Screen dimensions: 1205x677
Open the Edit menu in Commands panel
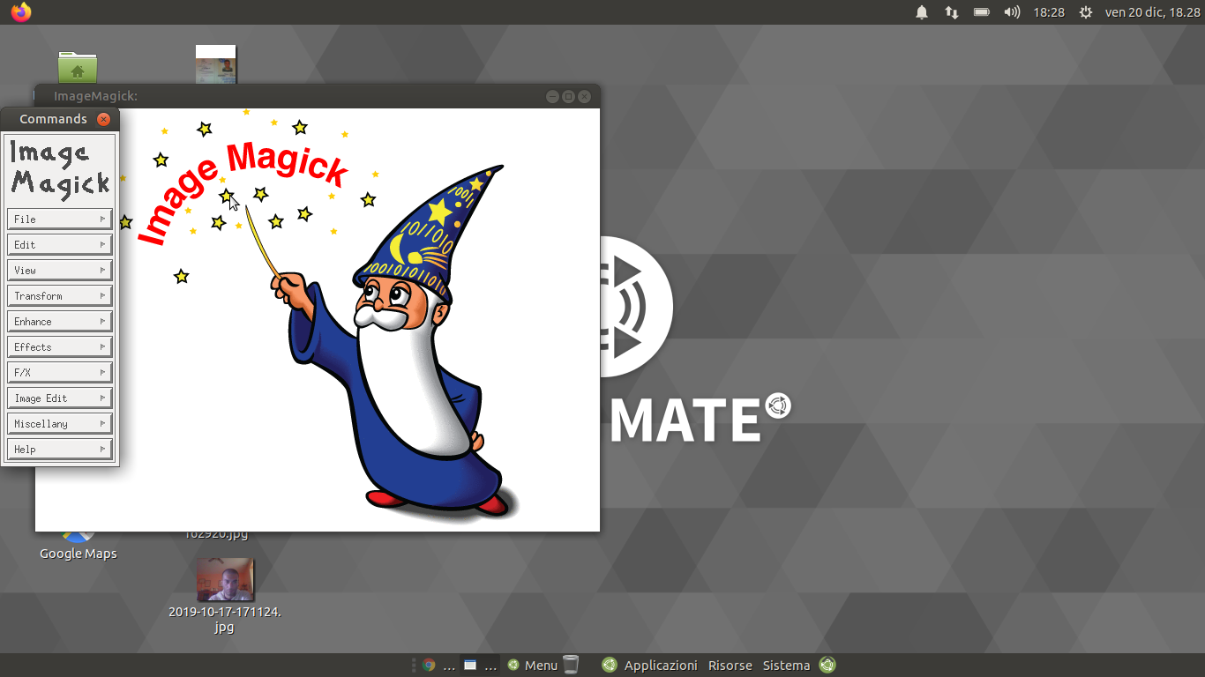(60, 244)
